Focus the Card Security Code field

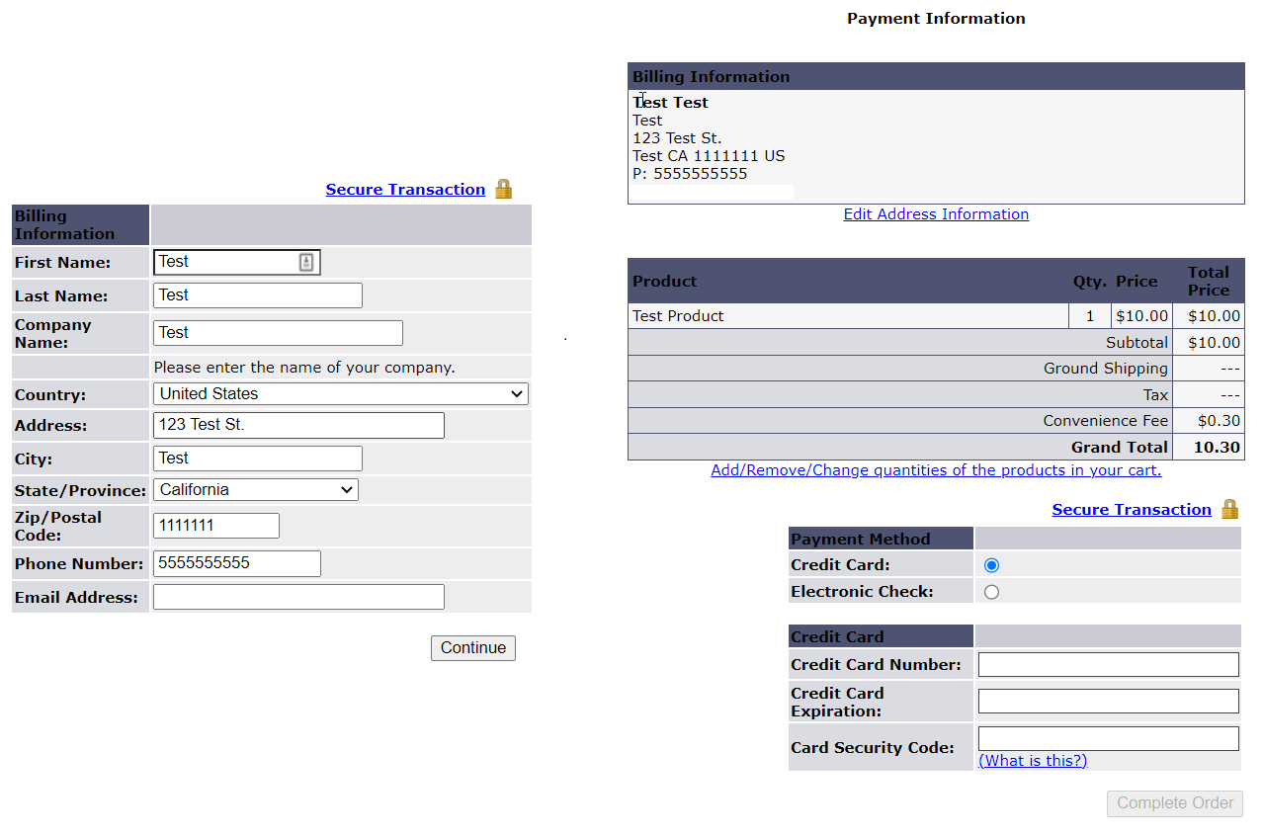point(1109,739)
